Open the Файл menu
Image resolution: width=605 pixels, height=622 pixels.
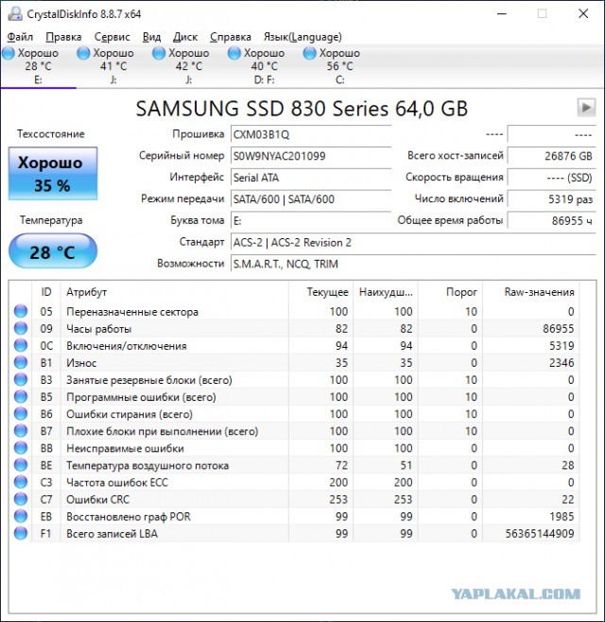(20, 37)
